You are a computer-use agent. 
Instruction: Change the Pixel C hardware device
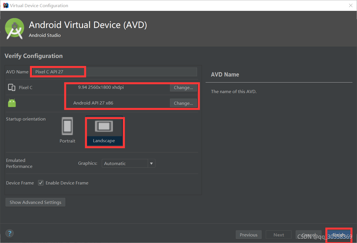click(x=183, y=87)
